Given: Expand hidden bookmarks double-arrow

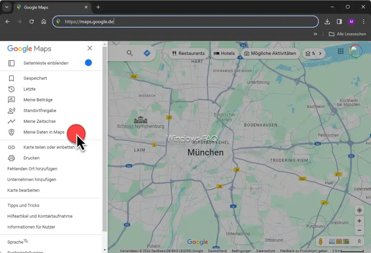Looking at the screenshot, I should tap(316, 34).
